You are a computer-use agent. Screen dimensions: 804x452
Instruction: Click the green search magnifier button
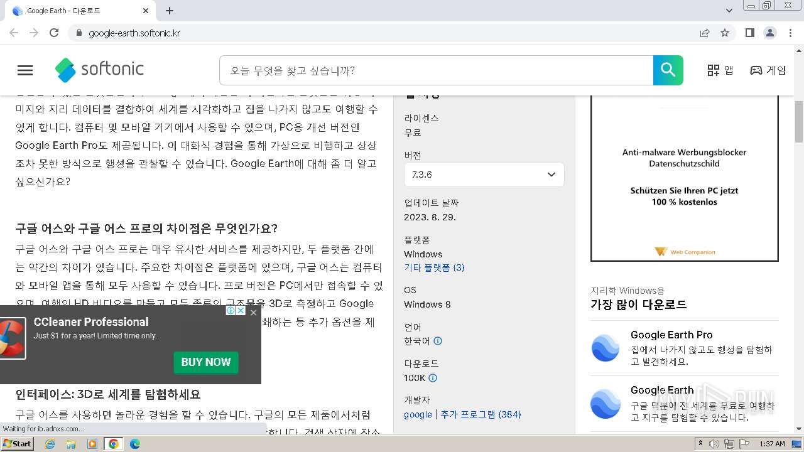click(668, 70)
